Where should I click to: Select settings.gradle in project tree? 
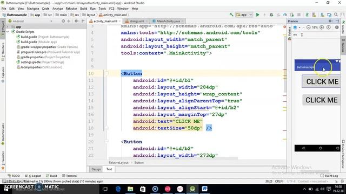coord(41,62)
